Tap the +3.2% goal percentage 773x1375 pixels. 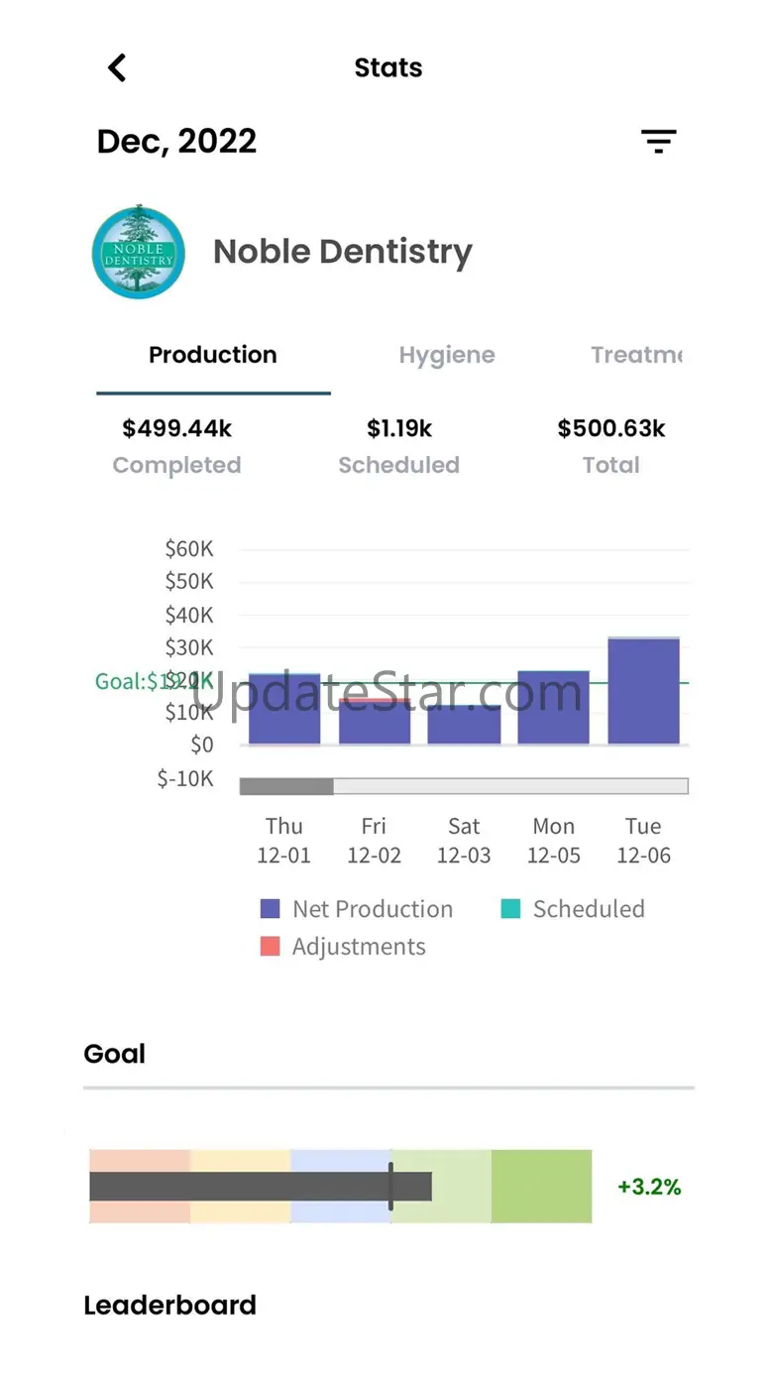649,1187
